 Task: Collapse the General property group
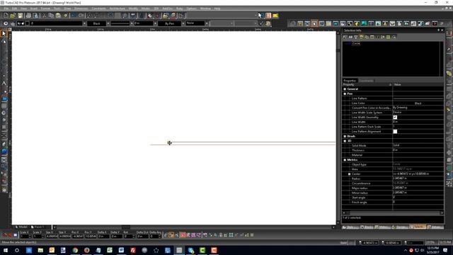pos(345,89)
